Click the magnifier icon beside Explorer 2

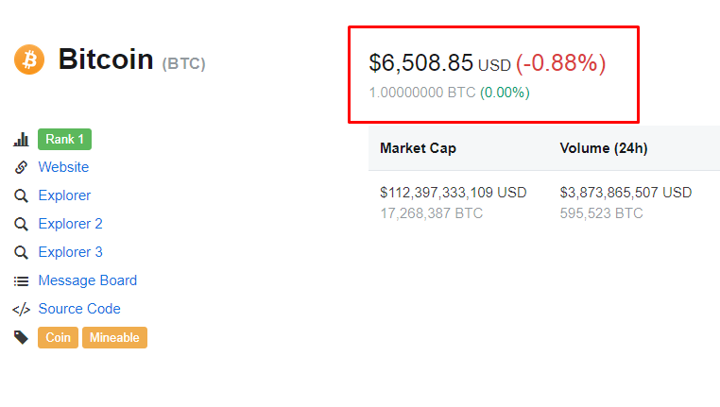(x=21, y=224)
